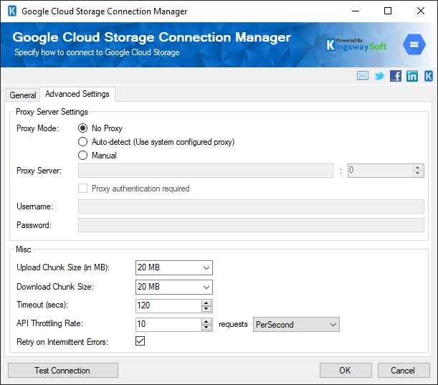Click the blue hexagon Cloud Storage icon
Viewport: 438px width, 385px height.
click(x=414, y=44)
